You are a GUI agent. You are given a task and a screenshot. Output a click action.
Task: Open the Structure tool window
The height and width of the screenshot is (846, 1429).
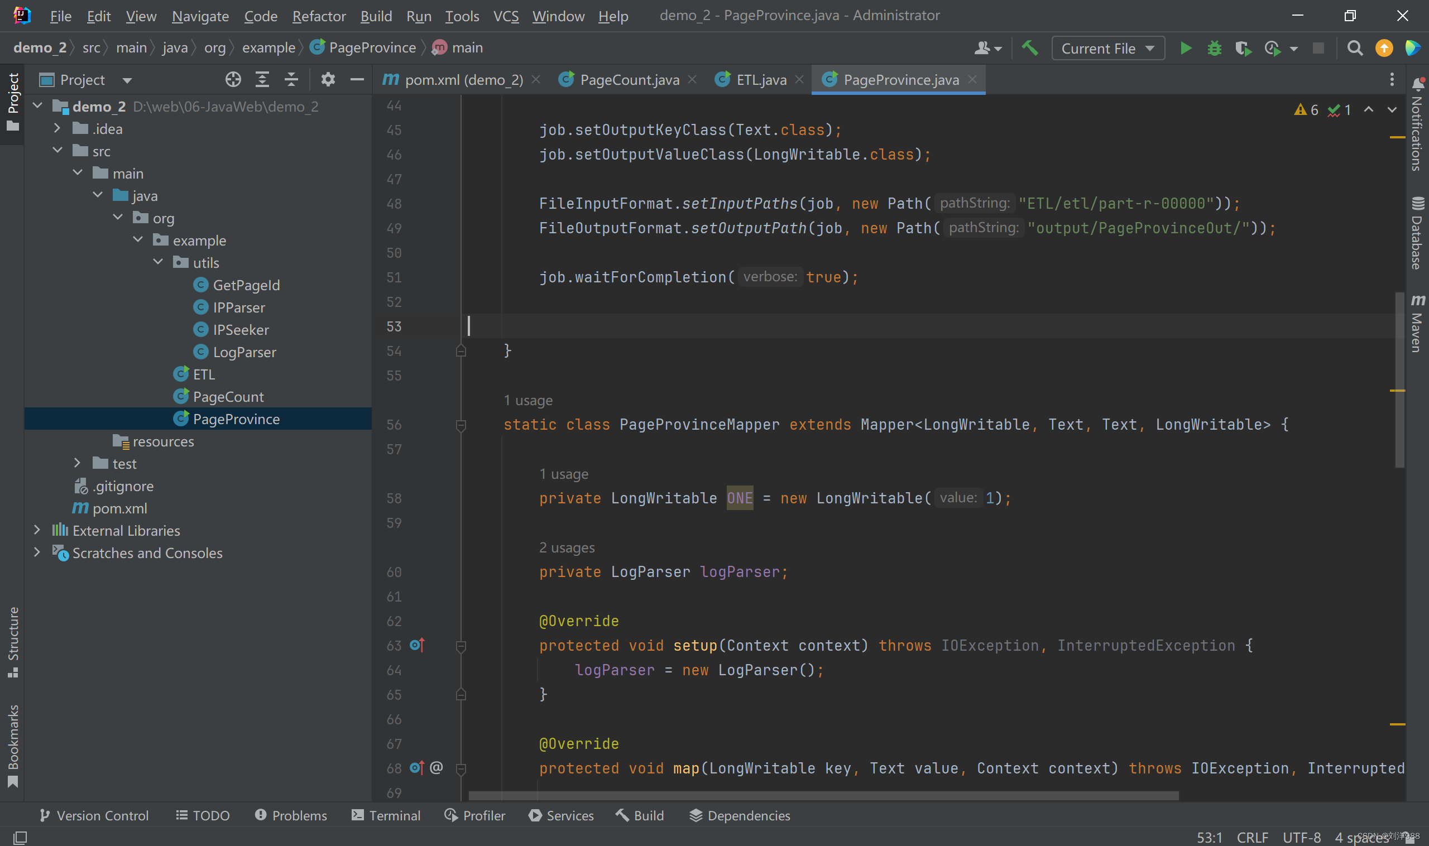[x=12, y=642]
